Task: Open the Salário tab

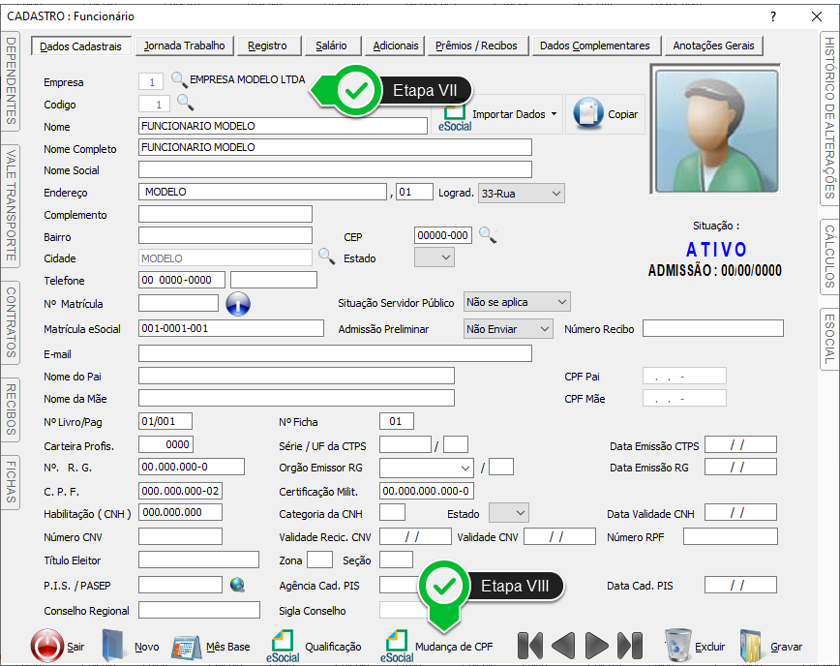Action: pyautogui.click(x=331, y=45)
